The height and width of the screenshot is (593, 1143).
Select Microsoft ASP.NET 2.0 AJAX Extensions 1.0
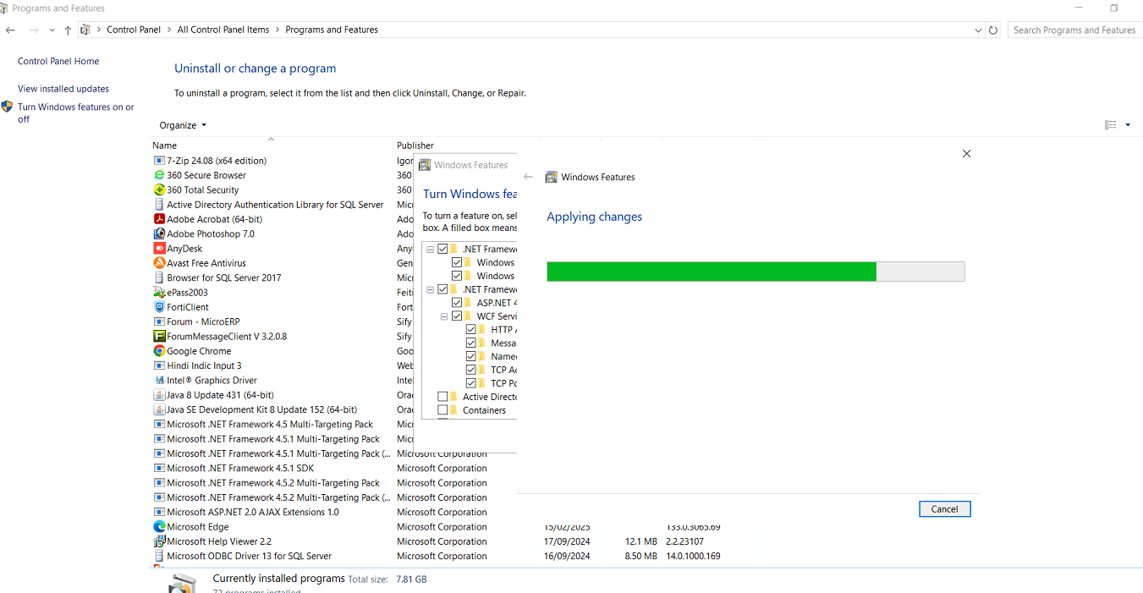pyautogui.click(x=252, y=512)
